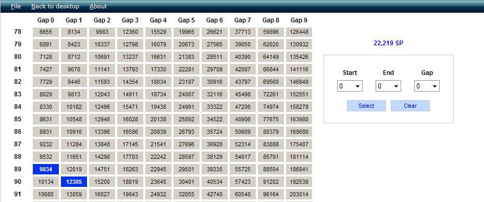Click cell 19438 in row 84
Screen dimensions: 484x202
click(158, 107)
